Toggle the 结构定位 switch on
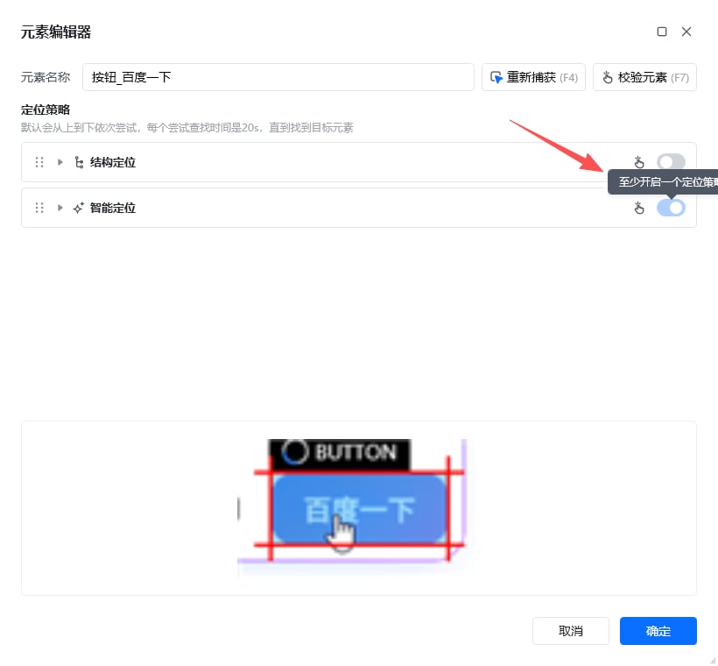 [671, 162]
